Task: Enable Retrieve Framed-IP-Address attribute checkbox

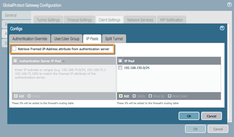Action: pos(14,48)
